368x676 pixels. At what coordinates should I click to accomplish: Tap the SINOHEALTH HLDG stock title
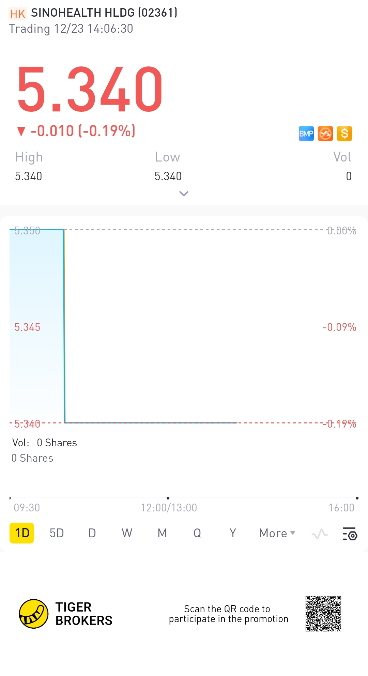[x=104, y=13]
